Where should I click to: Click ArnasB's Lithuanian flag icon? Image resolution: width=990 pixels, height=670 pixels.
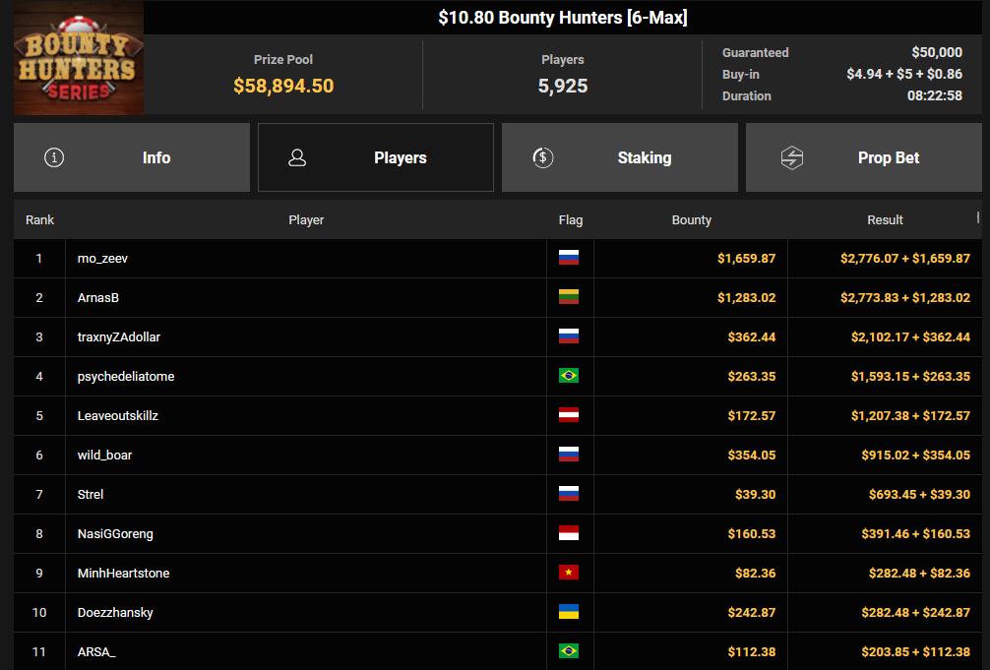pyautogui.click(x=569, y=297)
